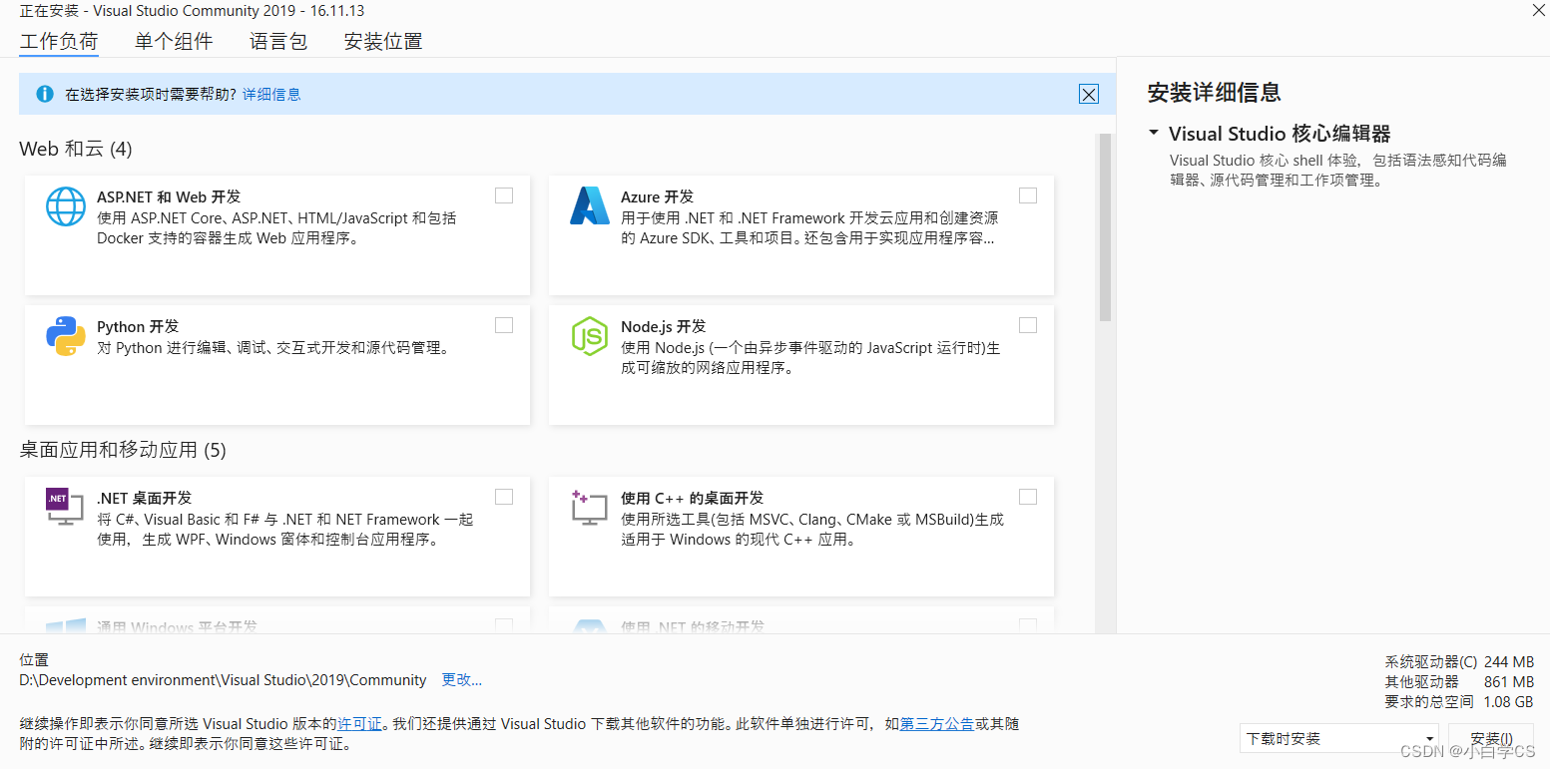The image size is (1550, 769).
Task: Enable the Python 开发 workload checkbox
Action: (x=504, y=325)
